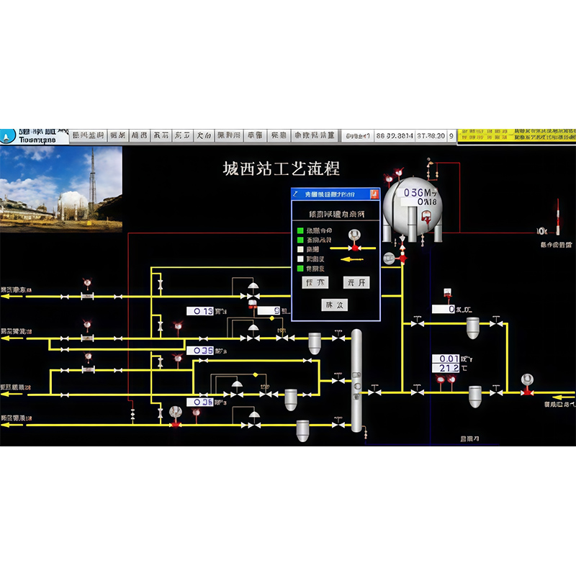Image resolution: width=576 pixels, height=576 pixels.
Task: Click the red cross valve beneath the sphere tank
Action: tap(402, 258)
